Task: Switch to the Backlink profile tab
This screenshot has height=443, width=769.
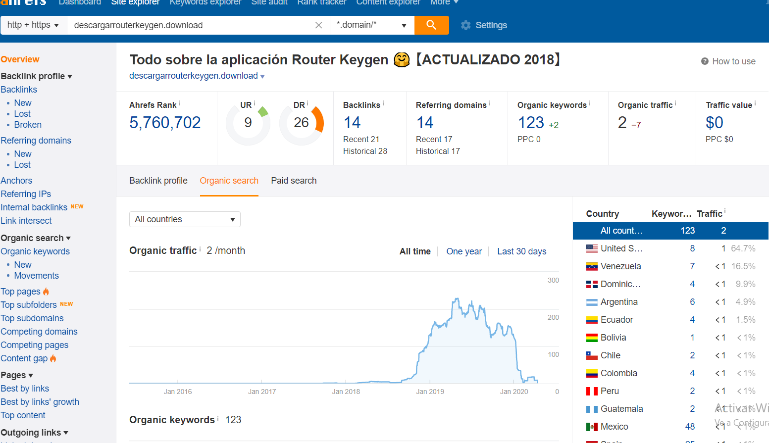Action: 158,181
